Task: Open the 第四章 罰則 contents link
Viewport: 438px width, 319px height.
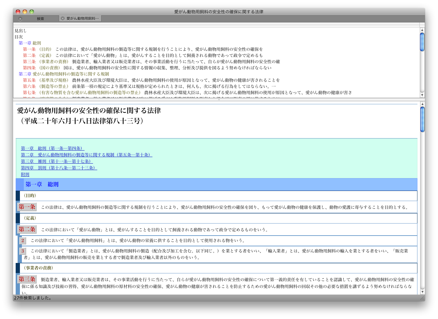Action: click(59, 168)
